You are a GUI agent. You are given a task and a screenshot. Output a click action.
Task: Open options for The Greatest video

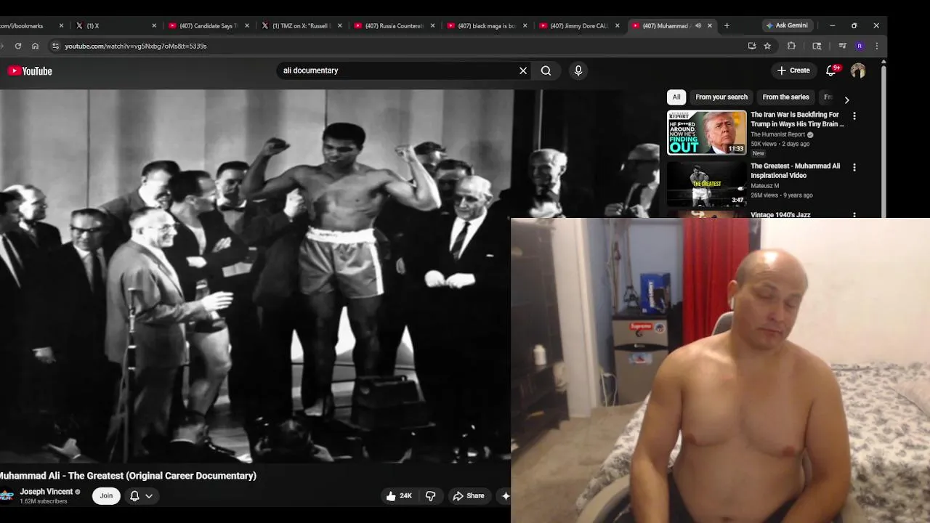click(x=854, y=167)
